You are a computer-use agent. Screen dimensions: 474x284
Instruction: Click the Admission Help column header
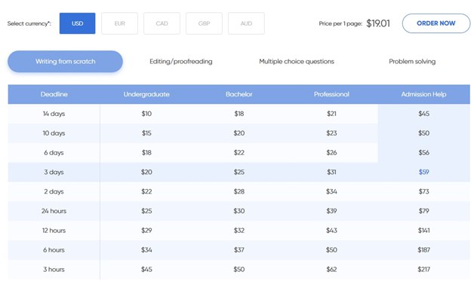tap(424, 94)
